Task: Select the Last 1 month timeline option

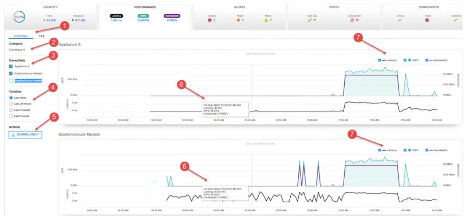Action: 11,110
